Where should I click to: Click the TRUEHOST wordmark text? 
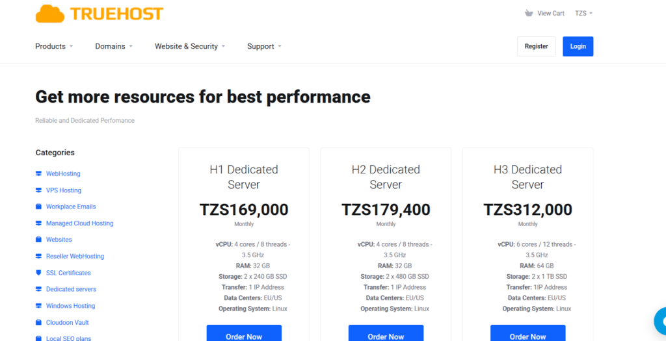pos(116,14)
